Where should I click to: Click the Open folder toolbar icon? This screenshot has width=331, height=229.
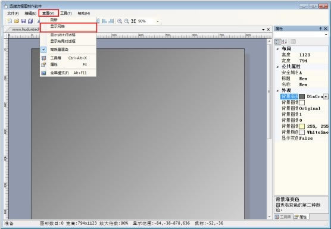click(17, 21)
